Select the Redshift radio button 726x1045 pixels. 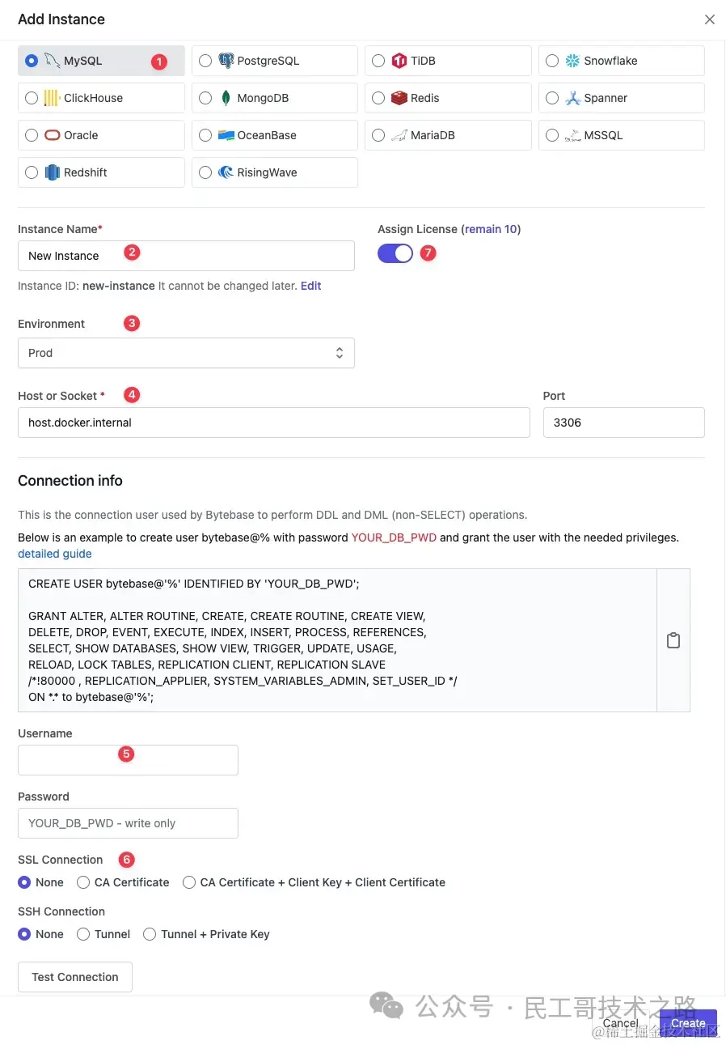pyautogui.click(x=32, y=172)
